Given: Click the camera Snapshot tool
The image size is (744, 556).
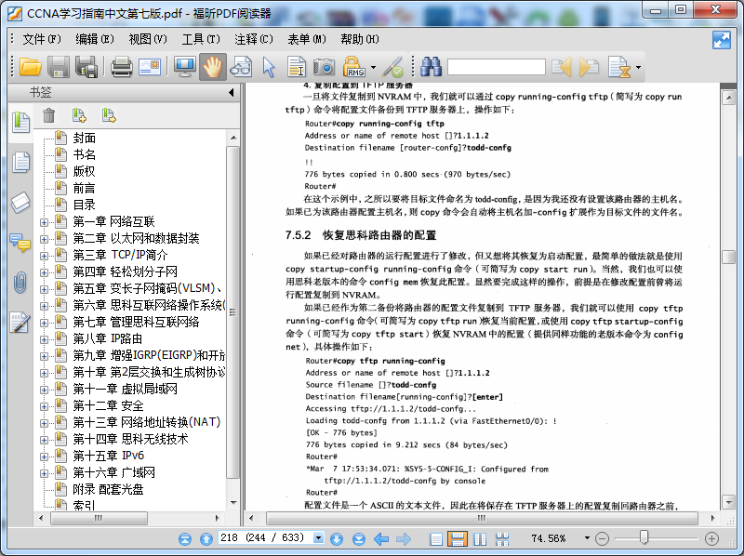Looking at the screenshot, I should pyautogui.click(x=324, y=67).
